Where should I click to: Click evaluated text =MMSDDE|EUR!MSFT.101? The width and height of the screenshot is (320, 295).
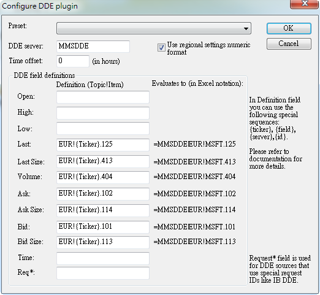point(194,227)
